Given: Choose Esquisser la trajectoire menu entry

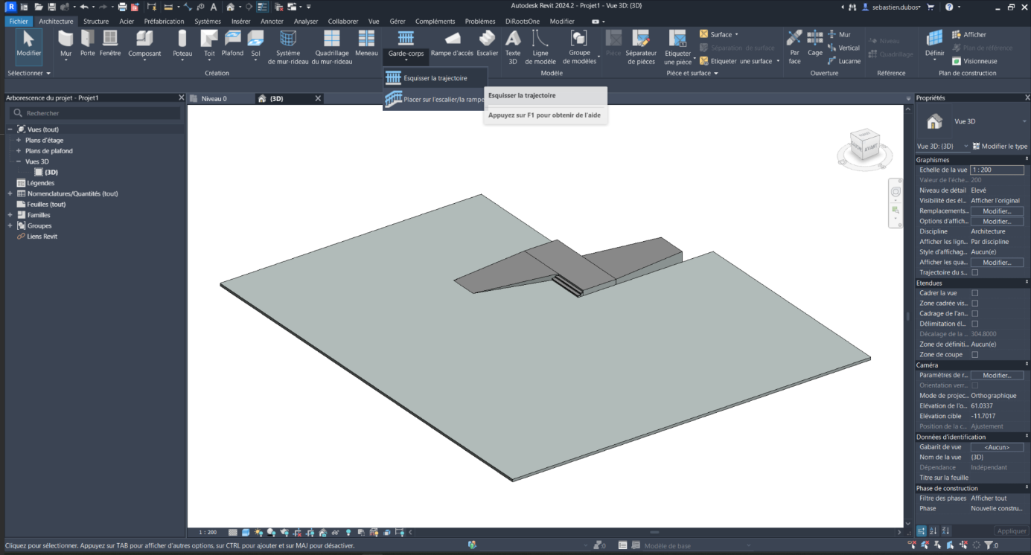Looking at the screenshot, I should coord(435,78).
